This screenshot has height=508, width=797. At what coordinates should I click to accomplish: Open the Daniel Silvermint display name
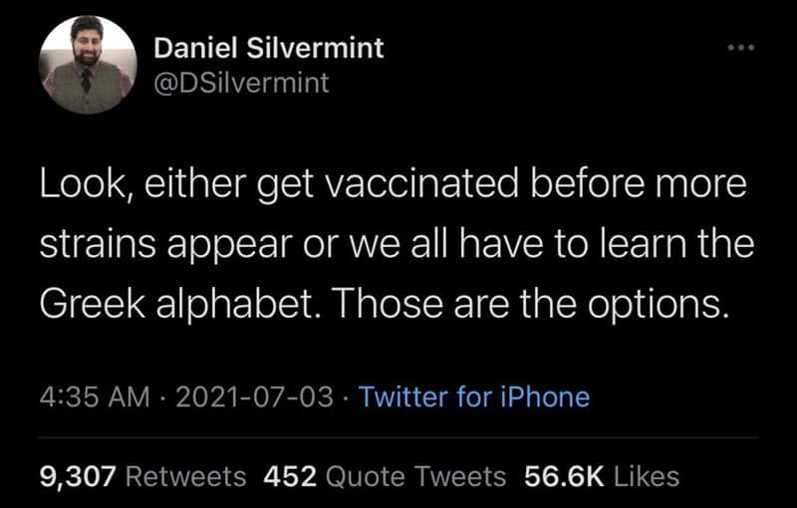coord(269,47)
